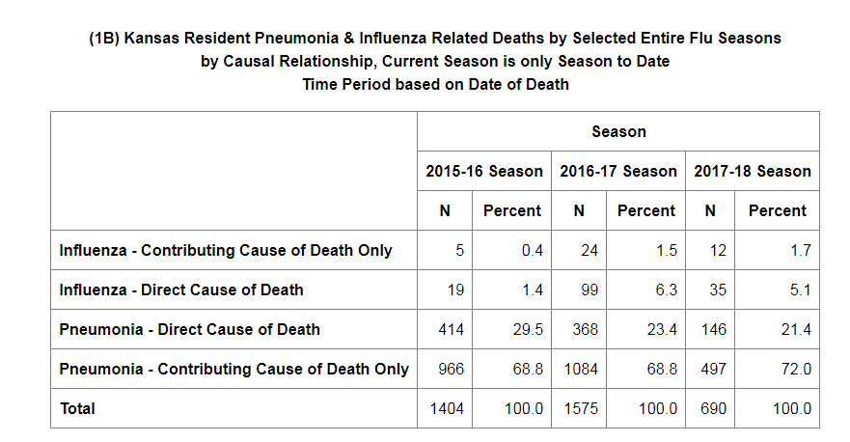Select the Pneumonia - Contributing Cause of Death Only label

[x=233, y=369]
